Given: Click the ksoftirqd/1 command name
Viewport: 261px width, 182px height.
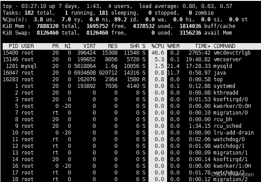Looking at the screenshot, I should 230,159.
